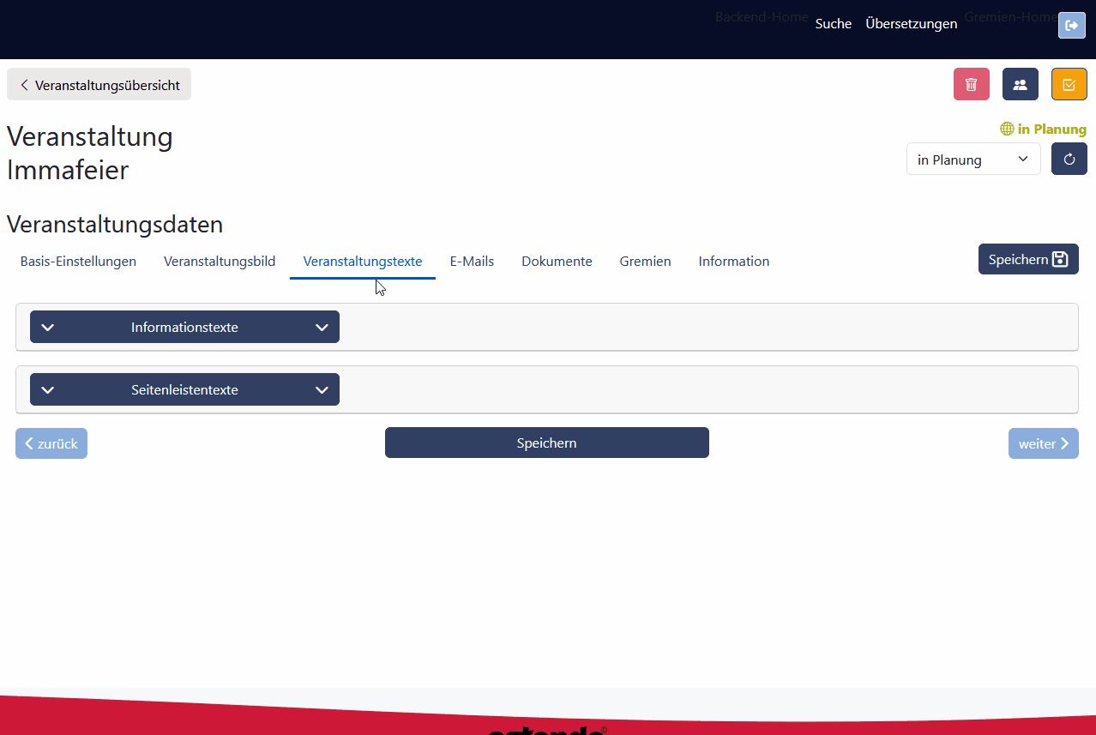The width and height of the screenshot is (1096, 735).
Task: Open participants via the people icon
Action: tap(1020, 84)
